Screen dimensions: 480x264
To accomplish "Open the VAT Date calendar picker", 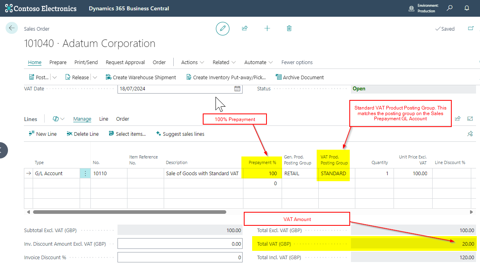I will coord(237,89).
